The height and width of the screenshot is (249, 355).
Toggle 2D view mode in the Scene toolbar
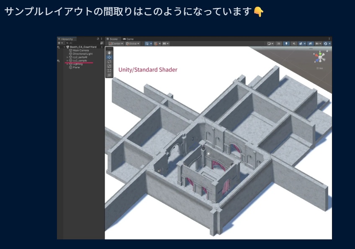tap(279, 44)
